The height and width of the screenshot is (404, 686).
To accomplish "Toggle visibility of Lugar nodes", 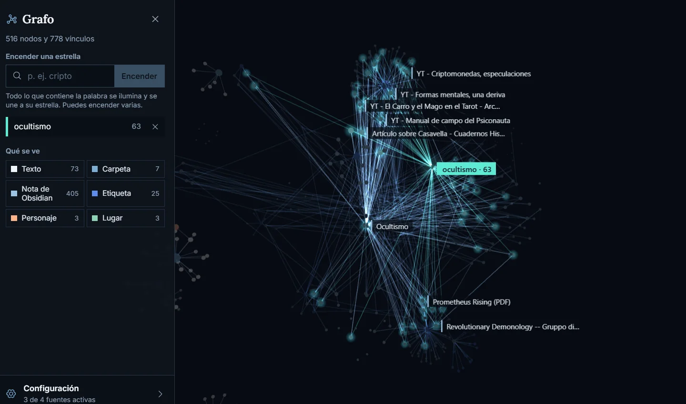I will point(126,218).
